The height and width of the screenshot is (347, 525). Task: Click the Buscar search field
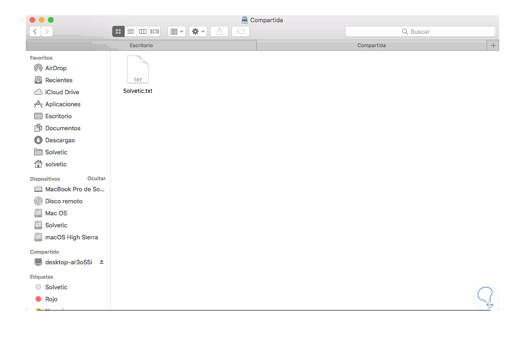click(420, 31)
